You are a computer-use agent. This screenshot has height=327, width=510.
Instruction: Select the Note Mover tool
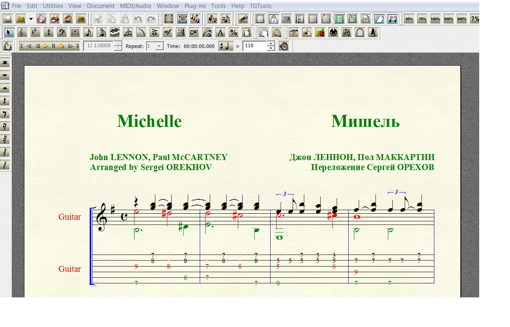307,32
